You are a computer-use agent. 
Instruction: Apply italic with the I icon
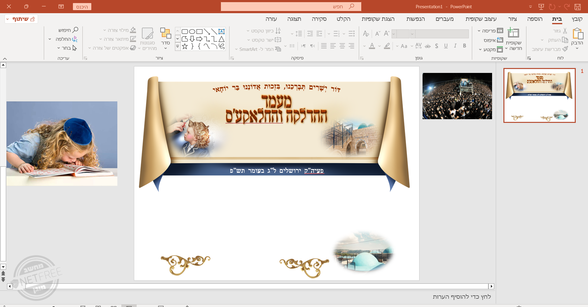[x=455, y=46]
